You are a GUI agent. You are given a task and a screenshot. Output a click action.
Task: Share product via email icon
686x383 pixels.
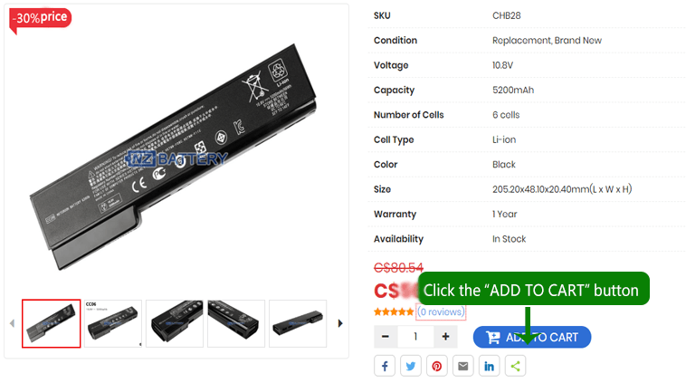pos(462,366)
